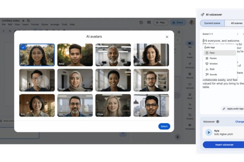Choose the Amal avatar
244x162 pixels.
(75, 55)
